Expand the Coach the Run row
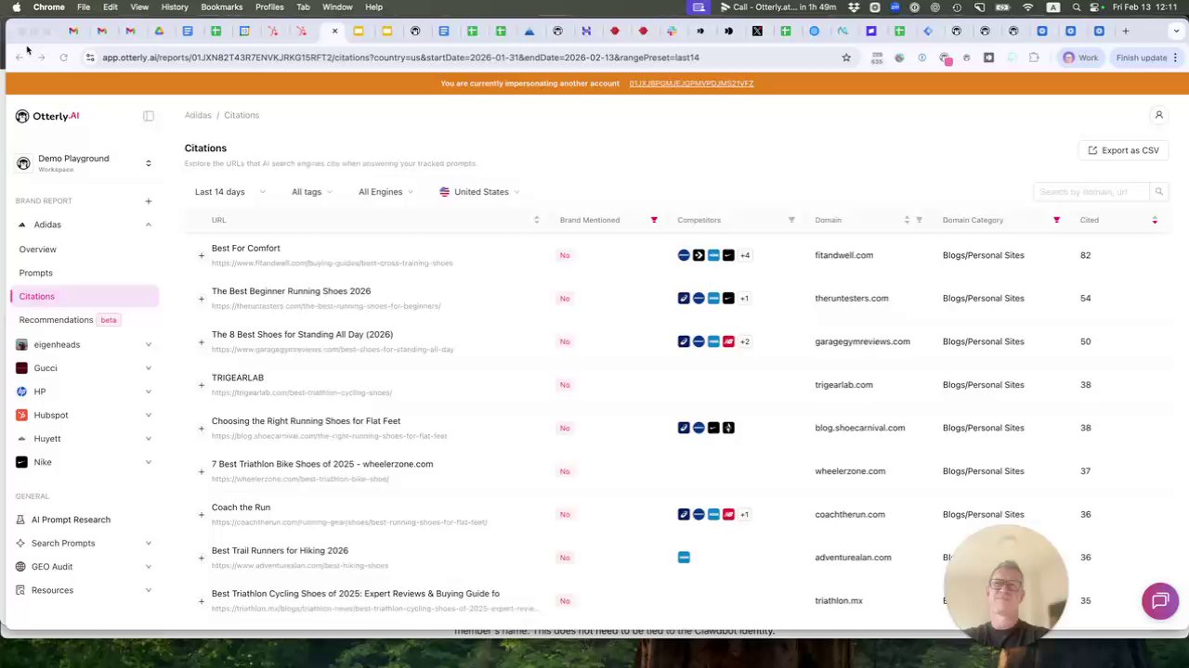Screen dimensions: 1189x668 click(202, 515)
